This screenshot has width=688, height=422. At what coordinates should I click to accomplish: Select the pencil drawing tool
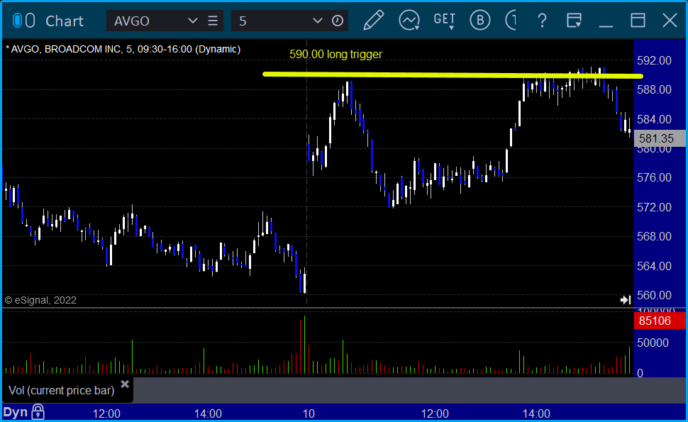pos(373,21)
